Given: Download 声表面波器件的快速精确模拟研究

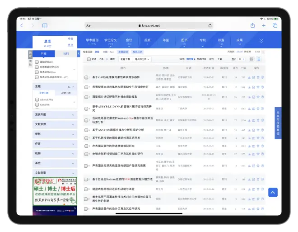Looking at the screenshot, I should 249,146.
